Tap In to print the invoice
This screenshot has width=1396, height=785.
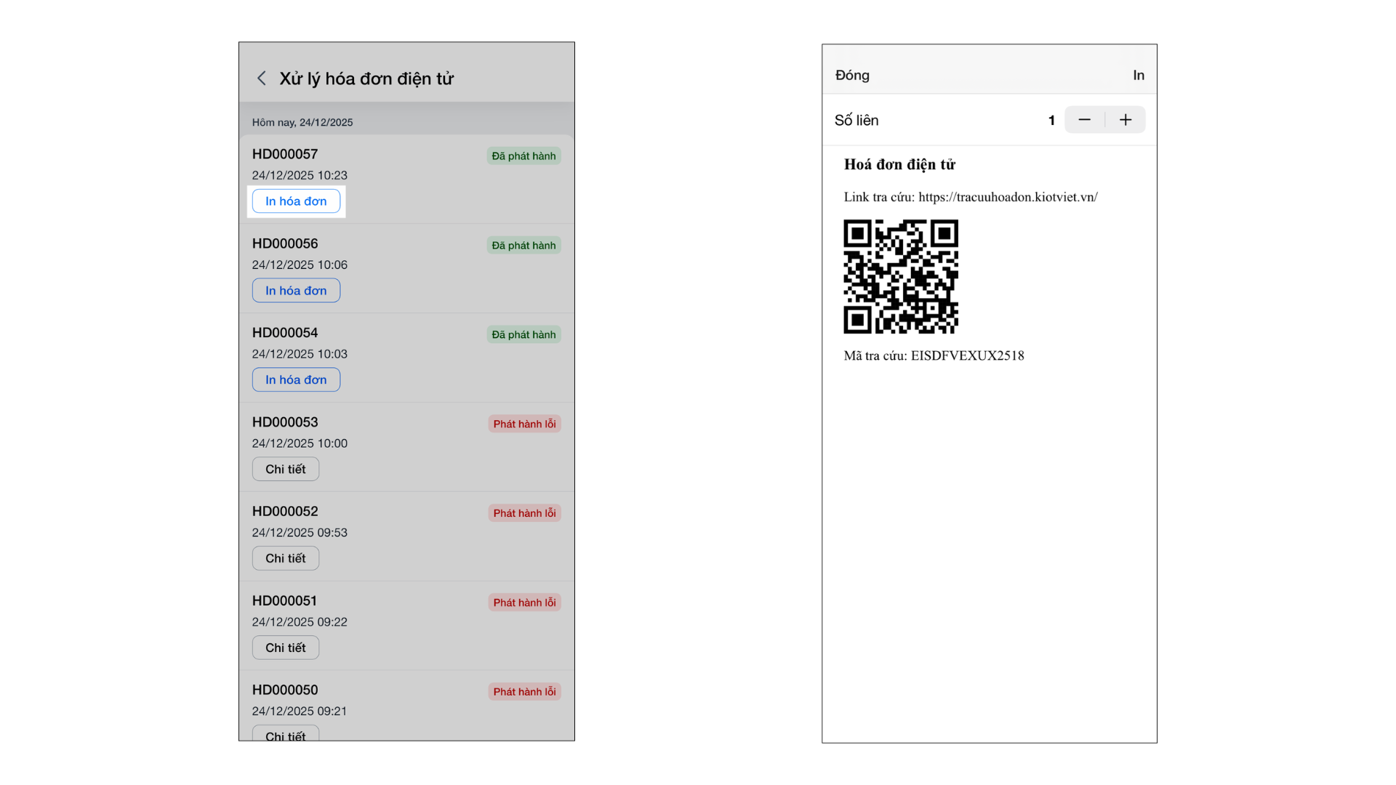[x=1138, y=76]
